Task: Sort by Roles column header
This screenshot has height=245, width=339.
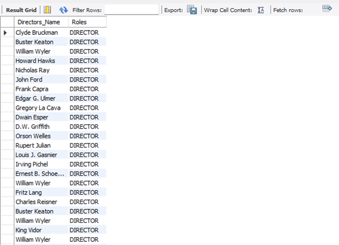Action: click(x=87, y=22)
